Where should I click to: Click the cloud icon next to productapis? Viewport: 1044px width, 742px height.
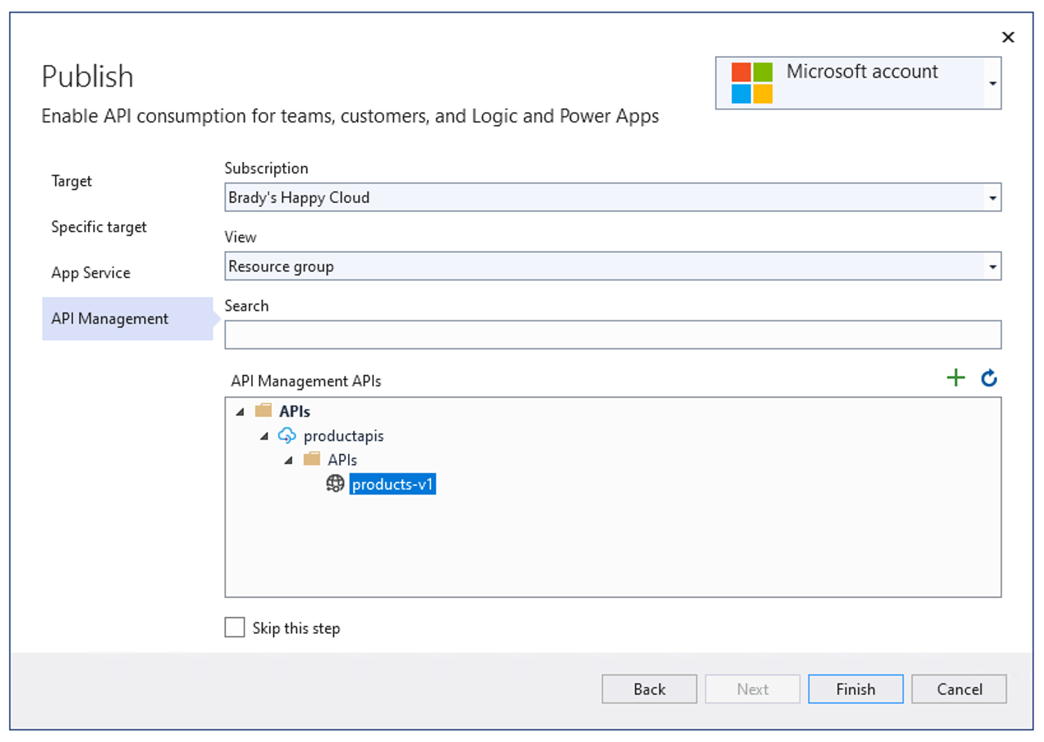[x=287, y=436]
